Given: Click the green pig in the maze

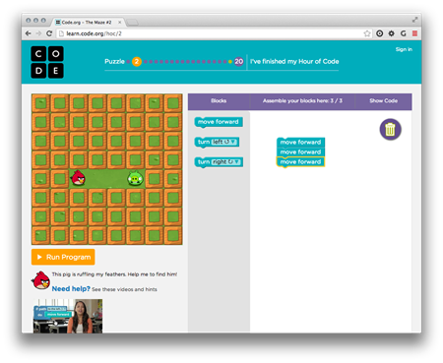Looking at the screenshot, I should pos(135,178).
